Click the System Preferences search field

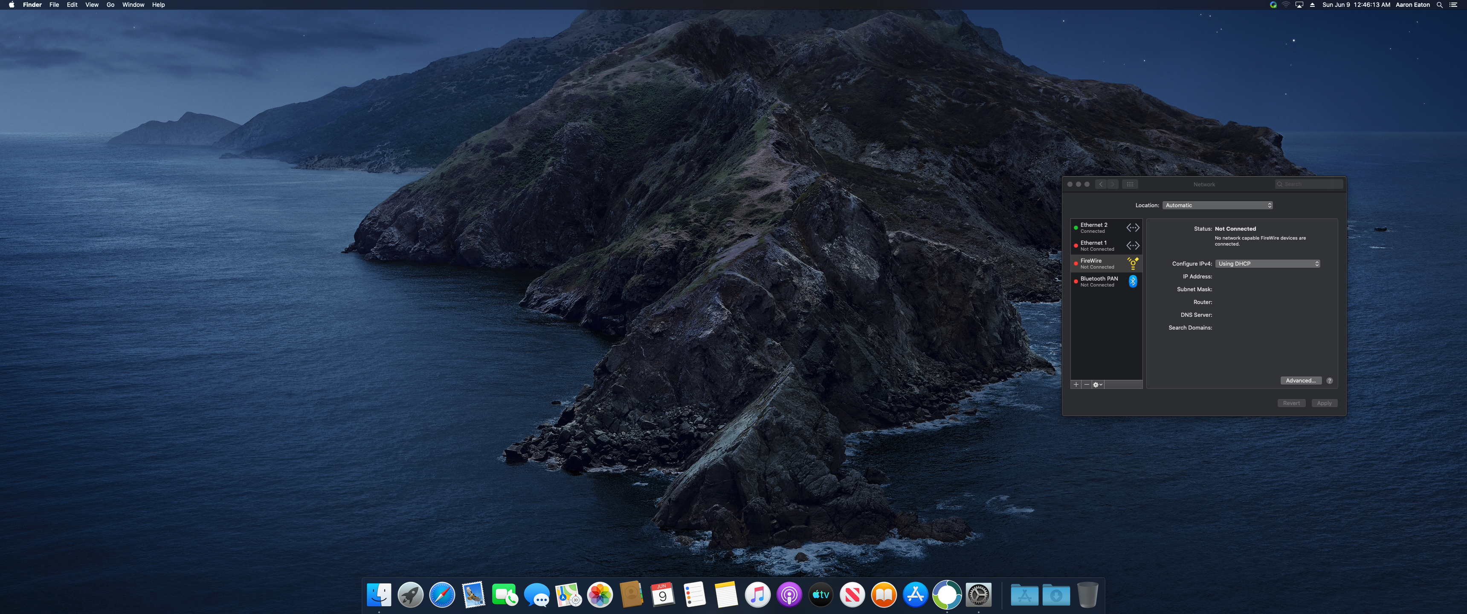1310,184
